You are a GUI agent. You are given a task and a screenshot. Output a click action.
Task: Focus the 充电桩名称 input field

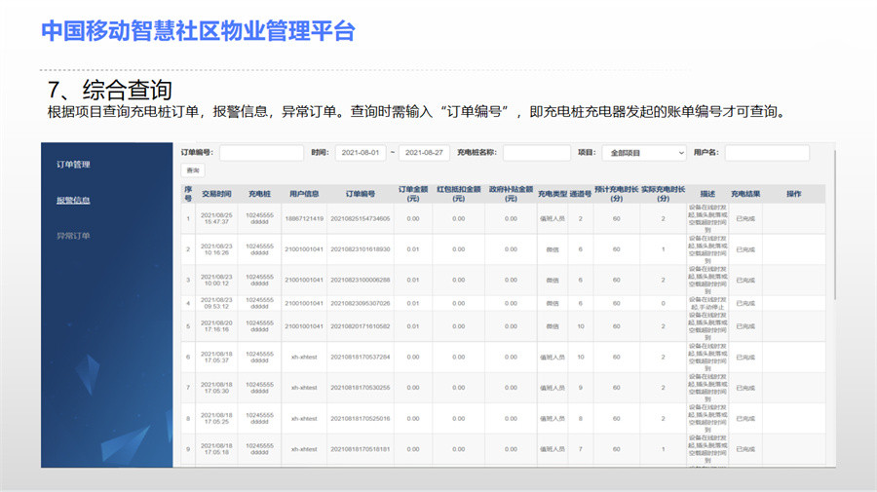tap(536, 153)
